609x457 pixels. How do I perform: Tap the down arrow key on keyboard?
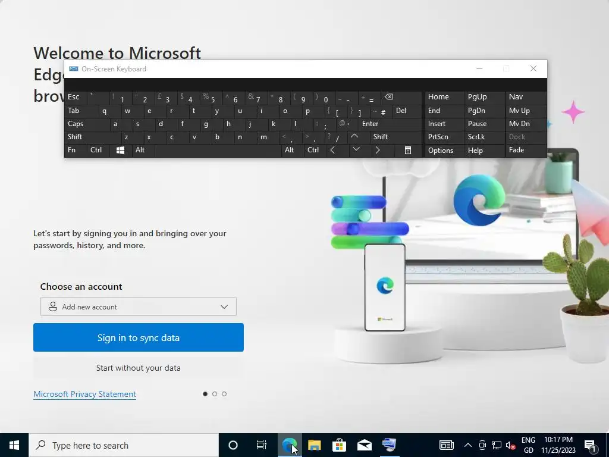(356, 151)
